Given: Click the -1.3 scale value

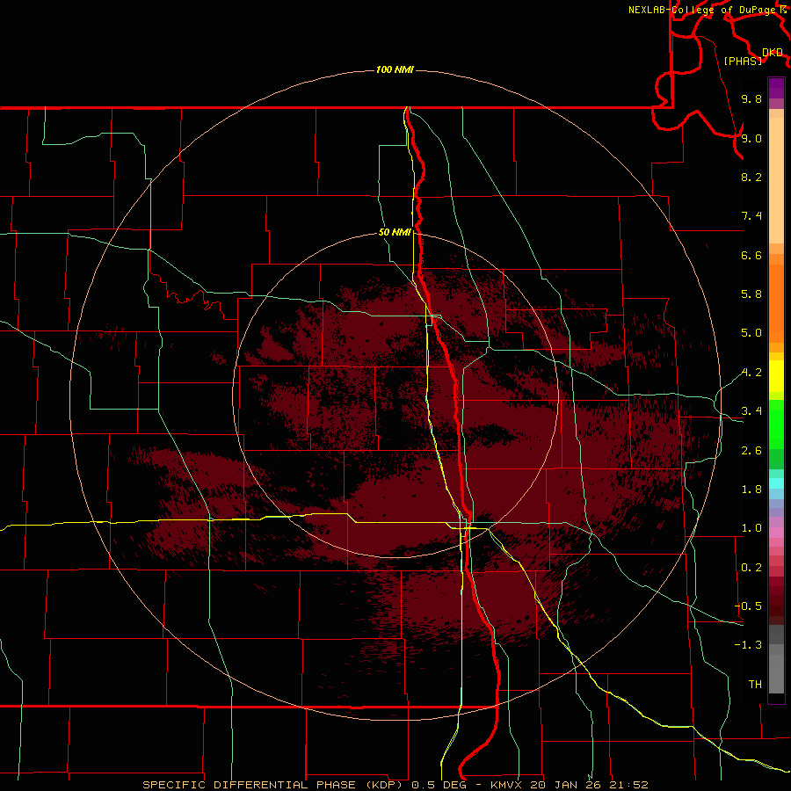Looking at the screenshot, I should point(748,645).
